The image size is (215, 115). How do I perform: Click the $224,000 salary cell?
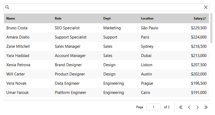[199, 37]
